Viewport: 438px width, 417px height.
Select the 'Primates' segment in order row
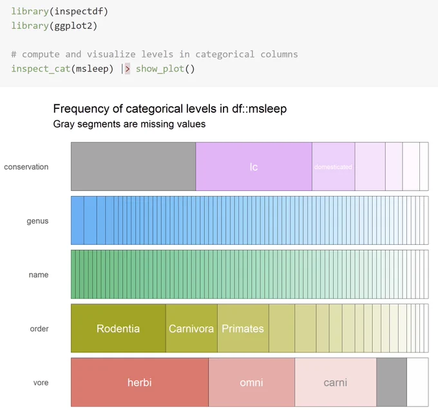pos(243,328)
